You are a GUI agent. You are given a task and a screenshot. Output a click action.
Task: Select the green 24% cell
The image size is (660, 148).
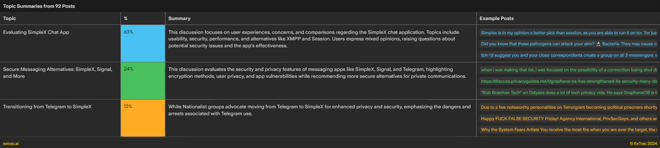coord(143,81)
